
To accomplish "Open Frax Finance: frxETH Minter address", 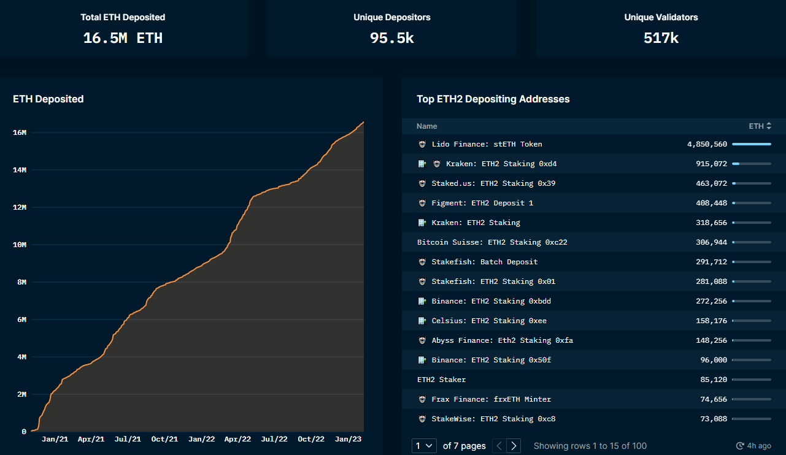I will click(491, 399).
